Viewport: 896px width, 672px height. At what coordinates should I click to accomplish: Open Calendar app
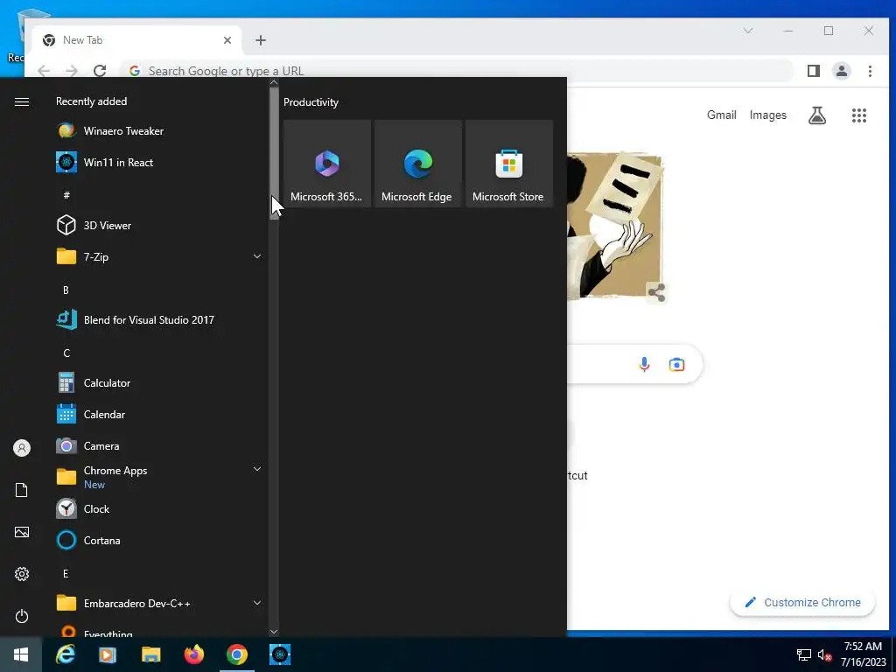(158, 414)
